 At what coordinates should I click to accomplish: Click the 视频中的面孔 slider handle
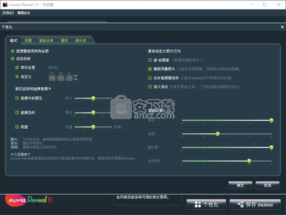(x=93, y=98)
